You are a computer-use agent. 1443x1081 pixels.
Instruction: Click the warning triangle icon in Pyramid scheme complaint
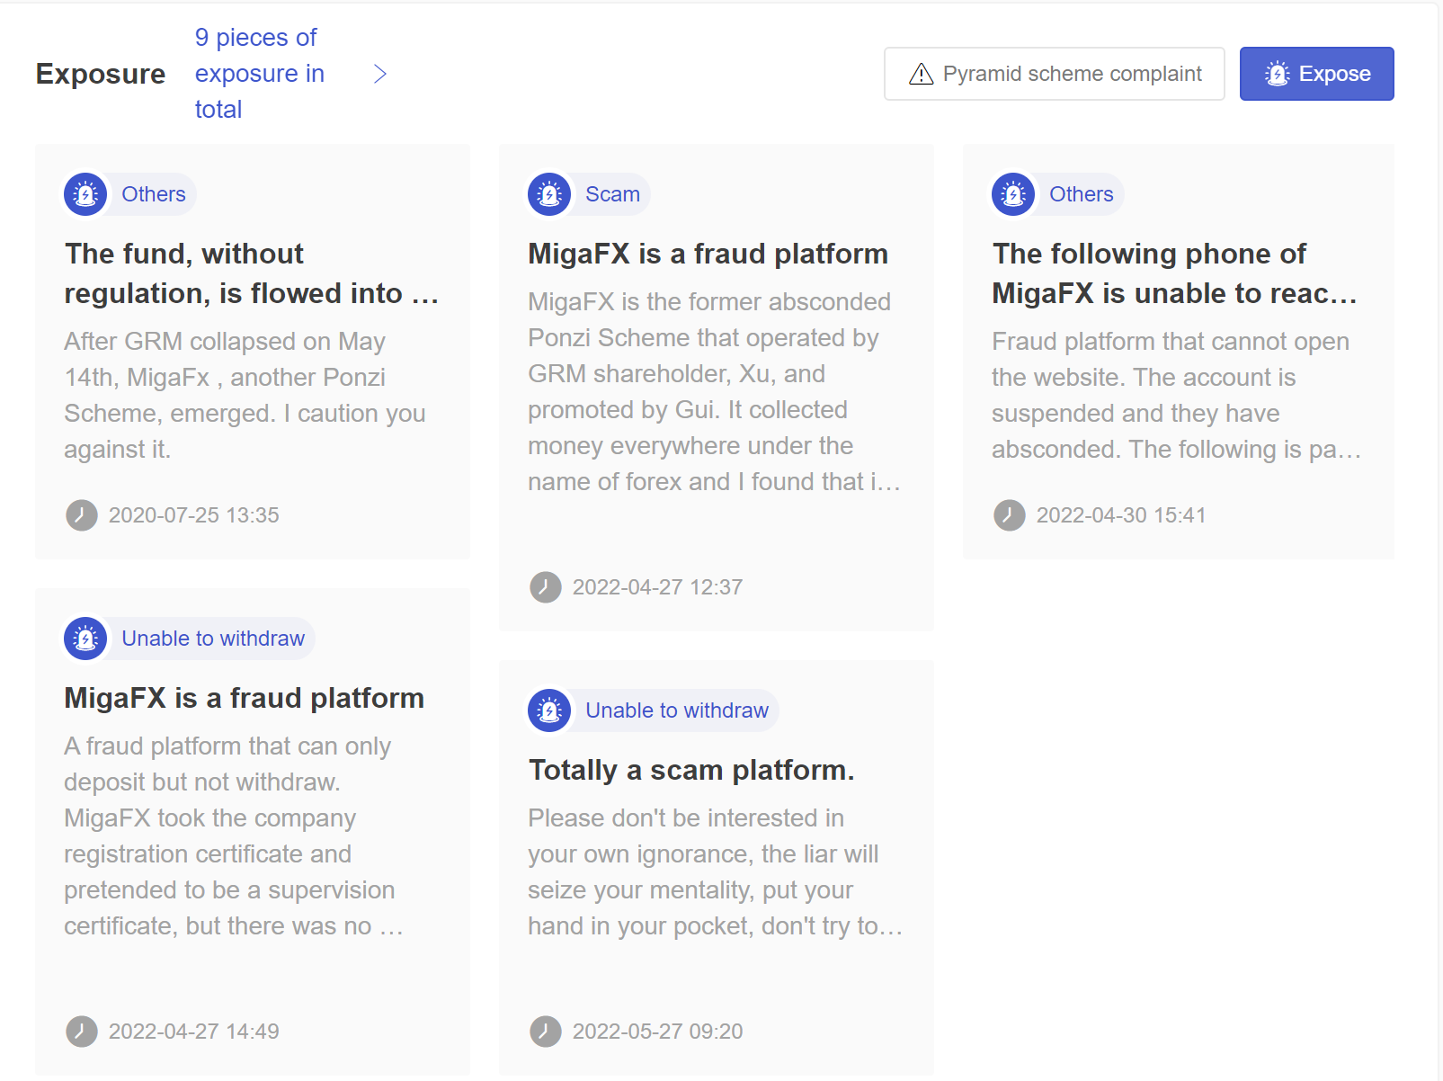tap(922, 74)
